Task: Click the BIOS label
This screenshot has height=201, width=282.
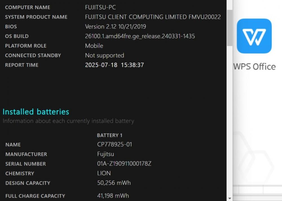Action: click(11, 26)
